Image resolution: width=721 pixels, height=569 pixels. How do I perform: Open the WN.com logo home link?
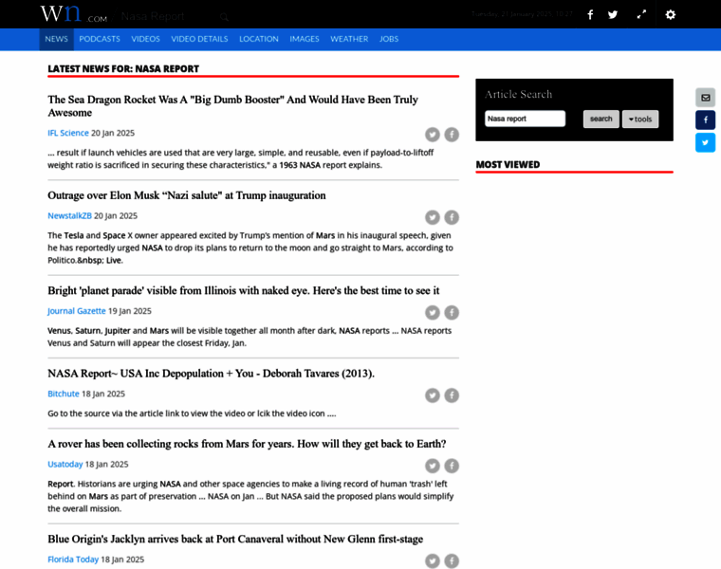pos(74,14)
